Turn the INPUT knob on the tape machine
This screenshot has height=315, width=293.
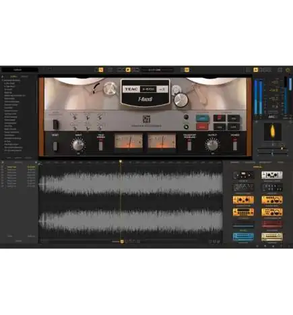click(x=78, y=145)
